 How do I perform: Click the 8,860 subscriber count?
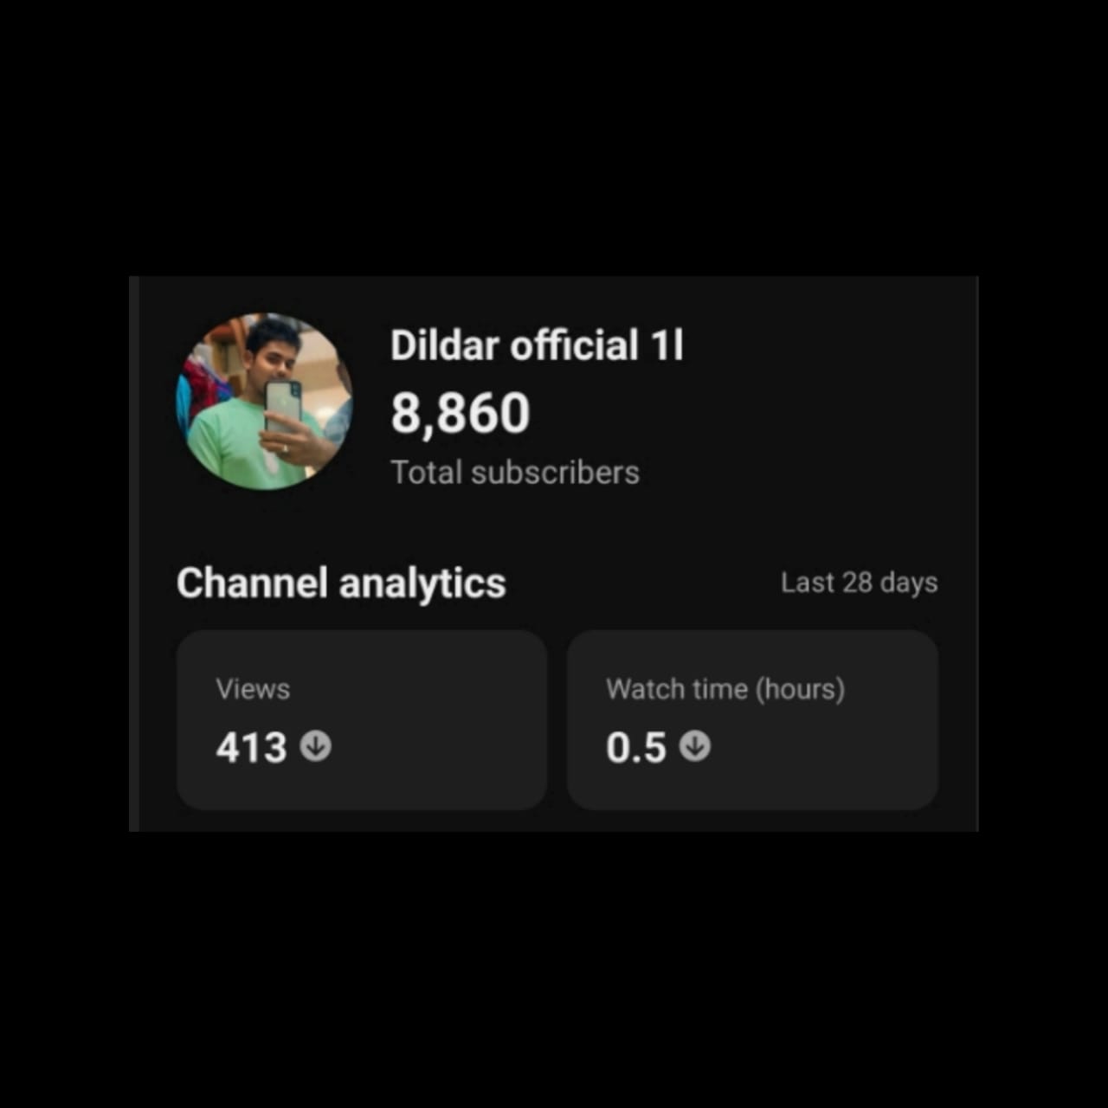click(460, 413)
